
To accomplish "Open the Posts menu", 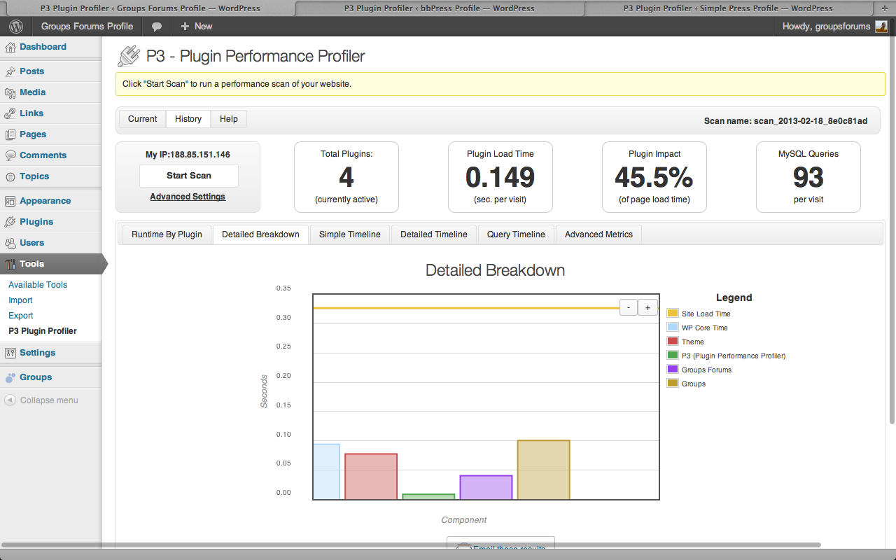I will (x=31, y=71).
